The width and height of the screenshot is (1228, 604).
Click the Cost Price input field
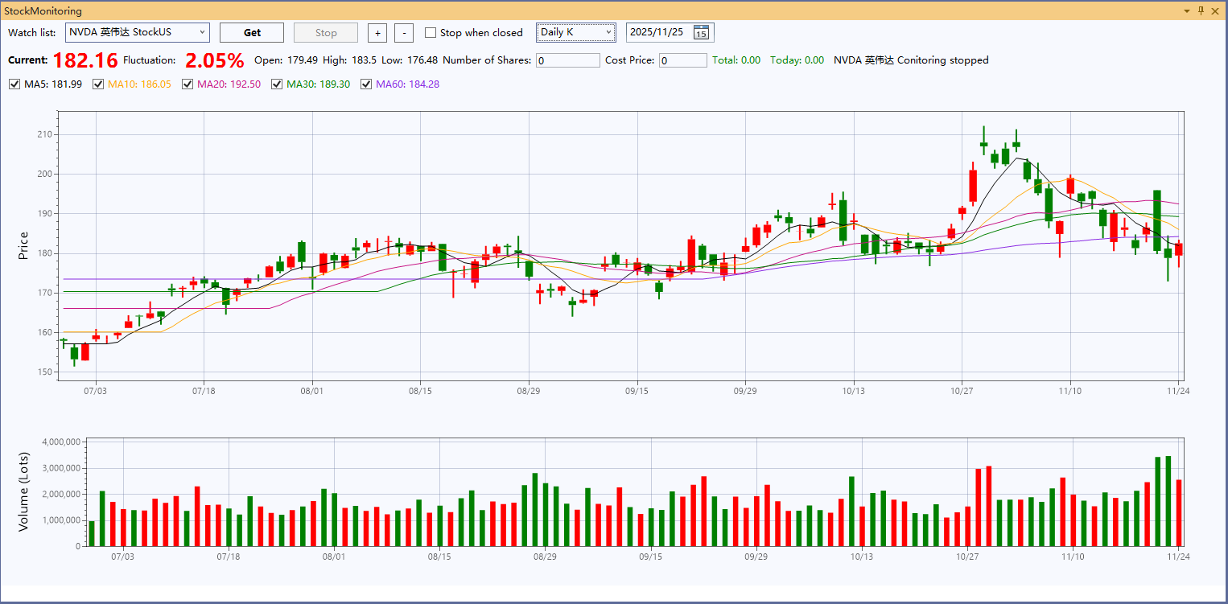click(x=682, y=60)
